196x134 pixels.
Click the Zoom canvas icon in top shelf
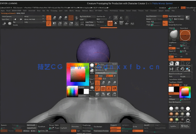click(60, 23)
